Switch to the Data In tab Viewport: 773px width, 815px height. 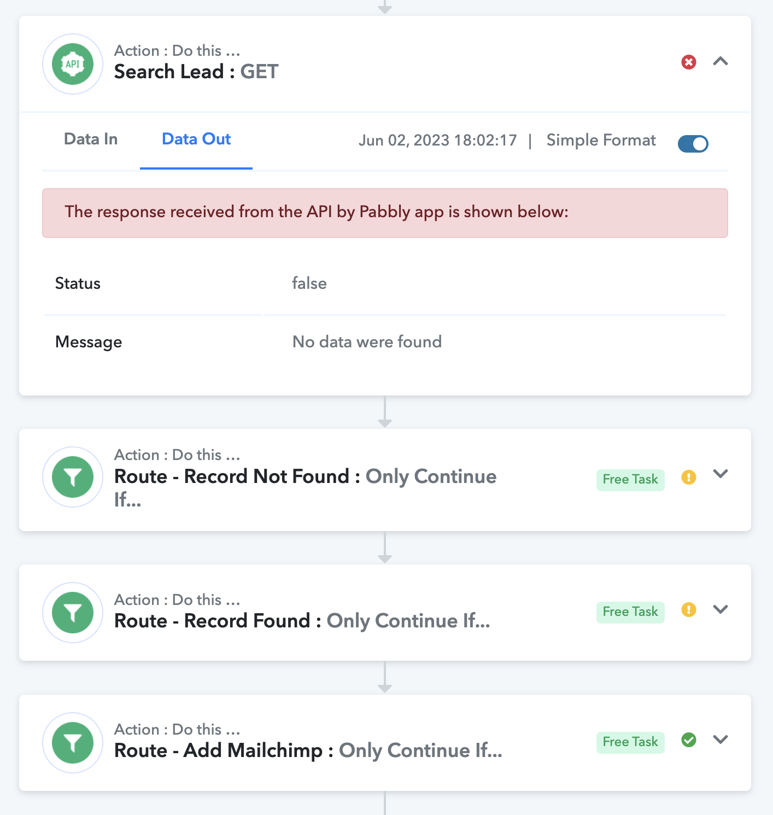point(91,139)
